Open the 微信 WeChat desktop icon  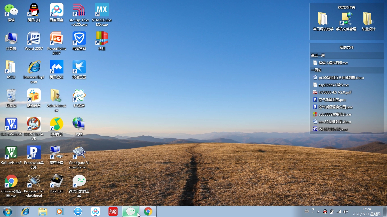click(11, 13)
